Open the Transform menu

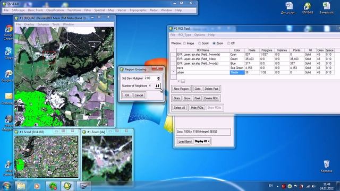[x=74, y=10]
